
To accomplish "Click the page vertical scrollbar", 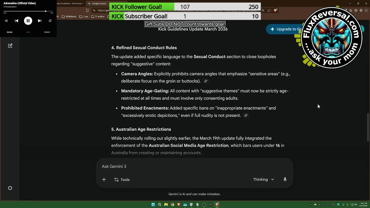I will tap(368, 127).
